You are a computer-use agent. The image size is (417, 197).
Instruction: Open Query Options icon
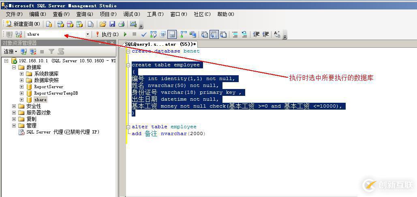163,34
